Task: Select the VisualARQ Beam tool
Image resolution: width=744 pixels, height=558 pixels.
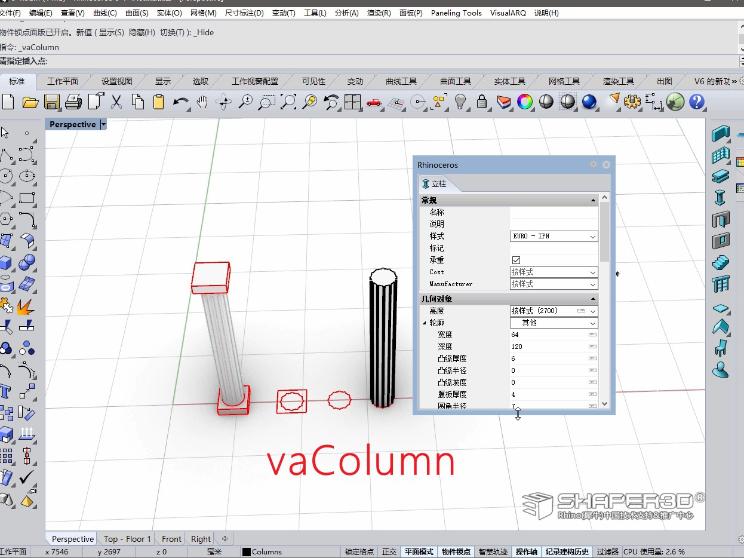Action: (721, 176)
